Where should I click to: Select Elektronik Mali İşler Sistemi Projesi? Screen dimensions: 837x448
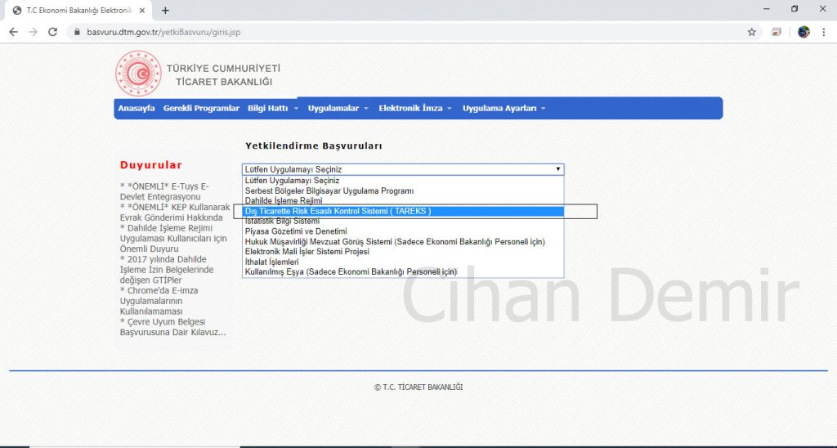tap(403, 252)
